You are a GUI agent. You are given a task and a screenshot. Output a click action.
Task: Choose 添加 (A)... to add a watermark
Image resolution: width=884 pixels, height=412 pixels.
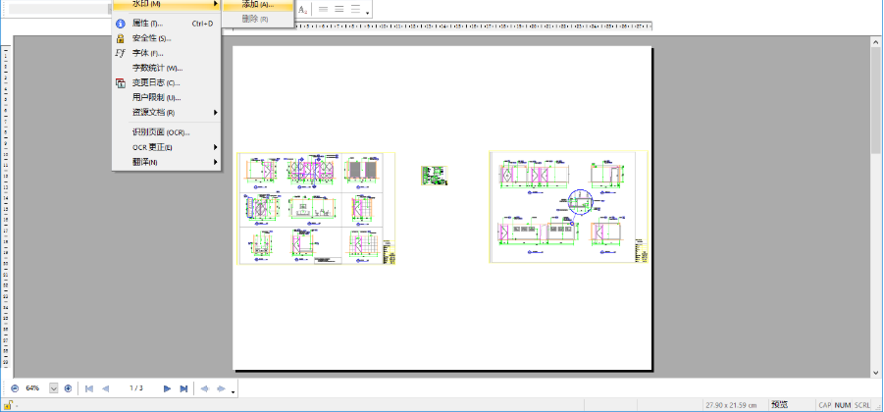point(258,5)
